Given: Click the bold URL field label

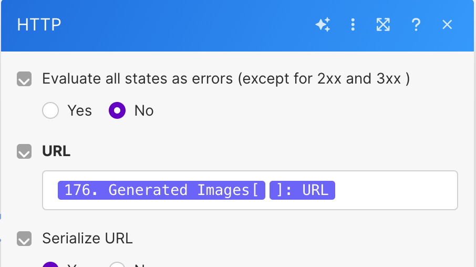Looking at the screenshot, I should pos(56,152).
